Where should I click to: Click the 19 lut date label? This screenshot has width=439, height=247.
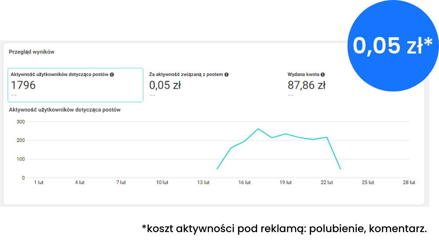tap(286, 183)
